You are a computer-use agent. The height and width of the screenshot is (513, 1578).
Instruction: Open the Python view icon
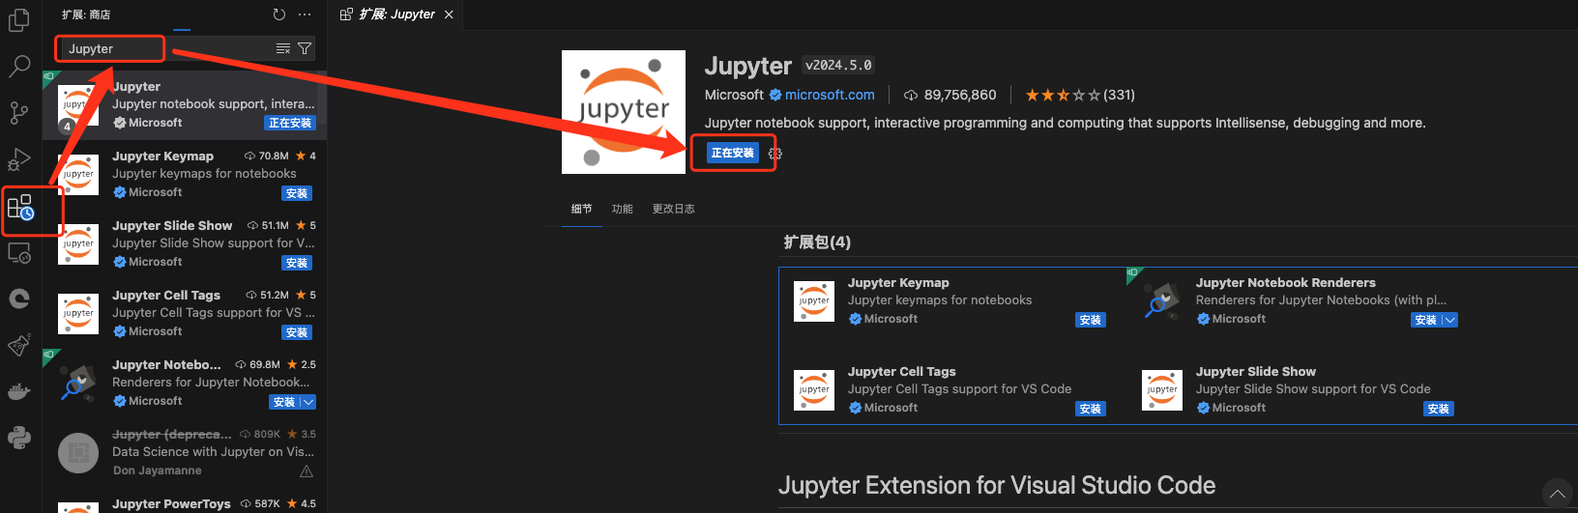click(19, 439)
